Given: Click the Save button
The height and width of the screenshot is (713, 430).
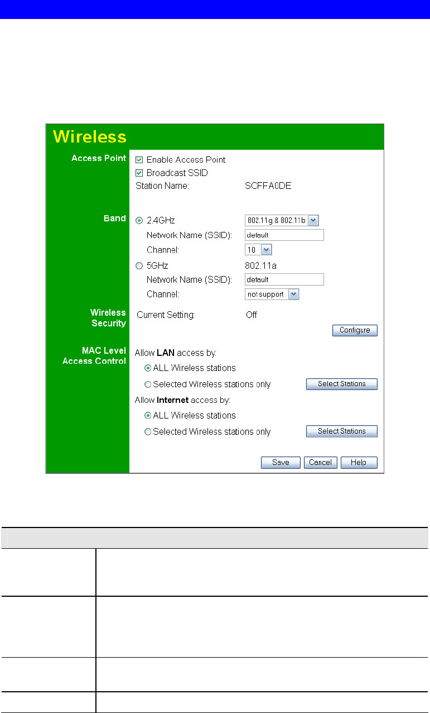Looking at the screenshot, I should 281,463.
